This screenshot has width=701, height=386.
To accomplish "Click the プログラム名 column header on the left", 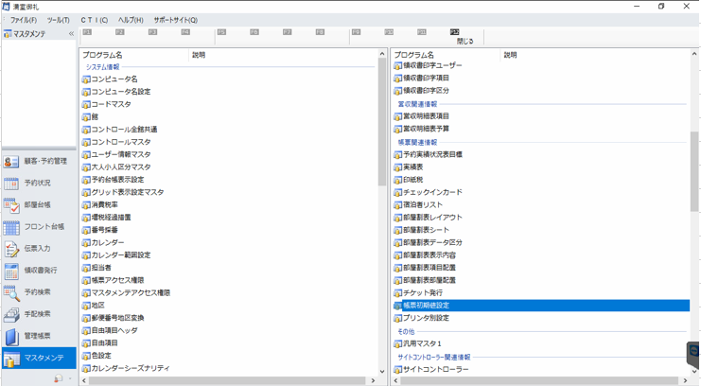I will click(x=132, y=55).
